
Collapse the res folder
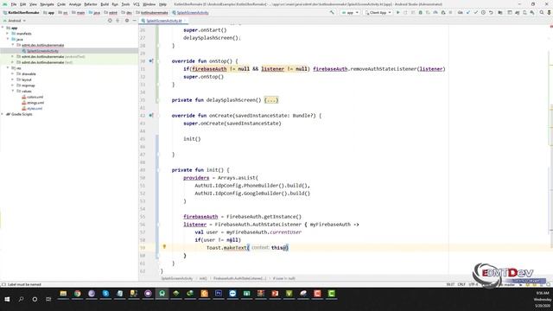pyautogui.click(x=8, y=68)
